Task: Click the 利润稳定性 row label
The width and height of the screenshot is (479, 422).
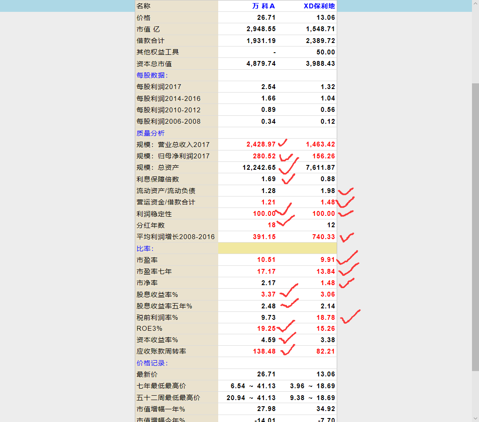Action: (154, 214)
